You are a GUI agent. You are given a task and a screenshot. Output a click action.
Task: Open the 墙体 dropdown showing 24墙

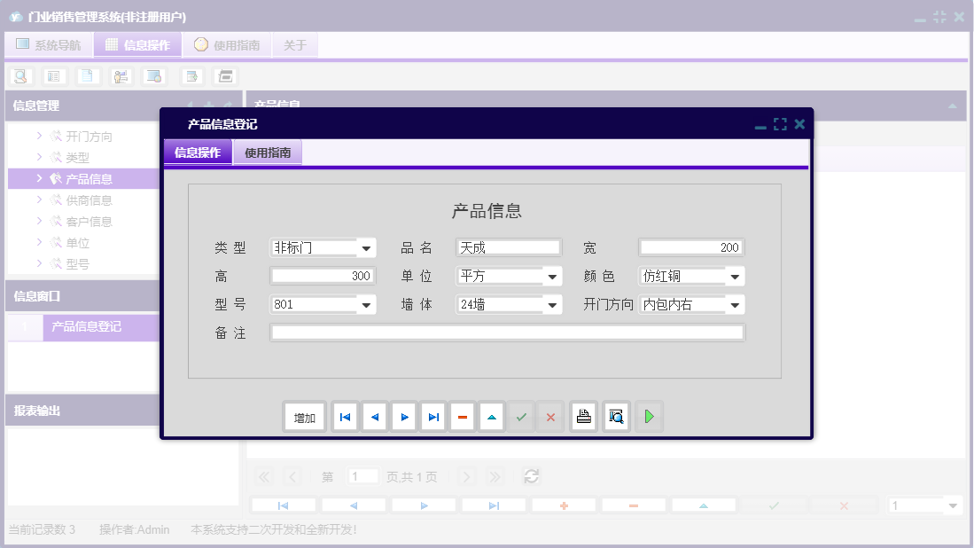tap(553, 304)
